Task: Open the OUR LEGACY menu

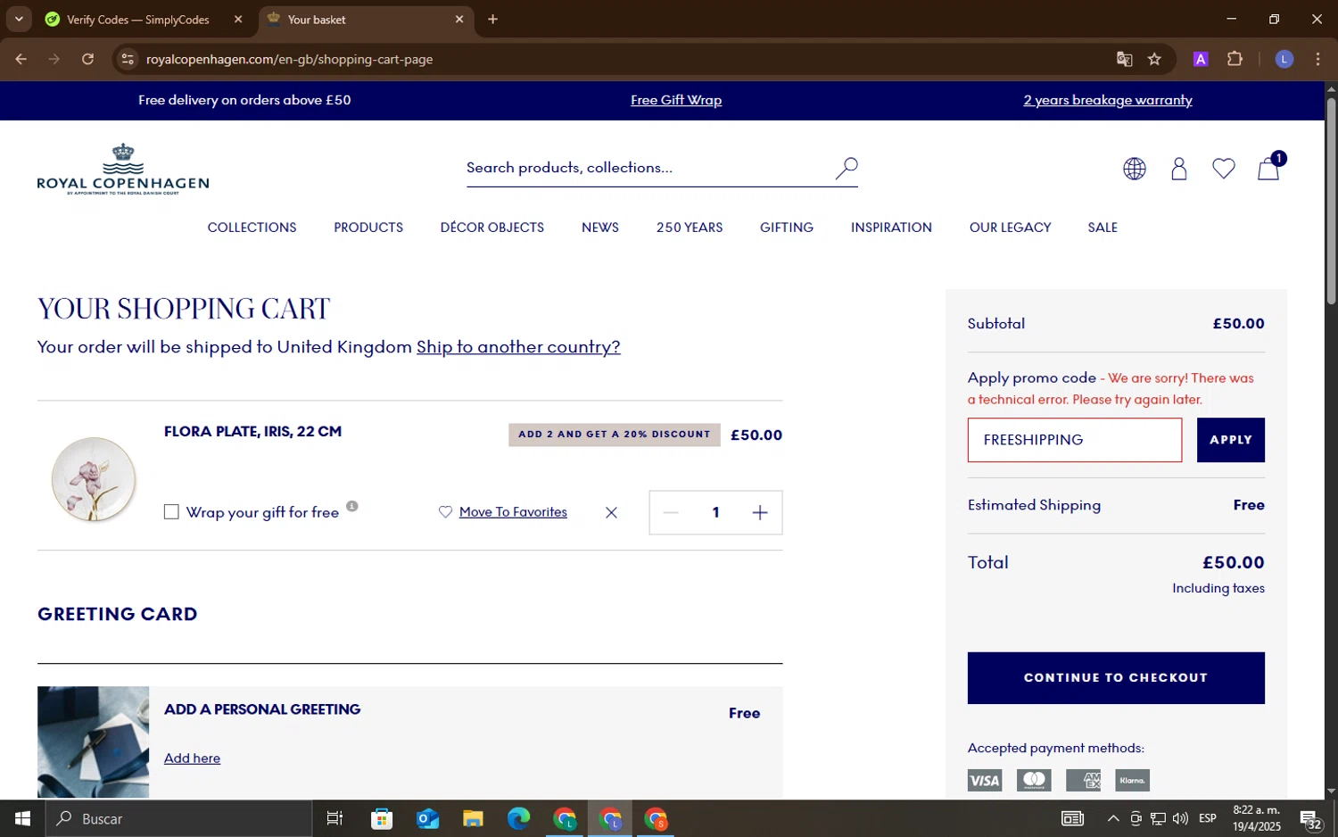Action: (x=1010, y=228)
